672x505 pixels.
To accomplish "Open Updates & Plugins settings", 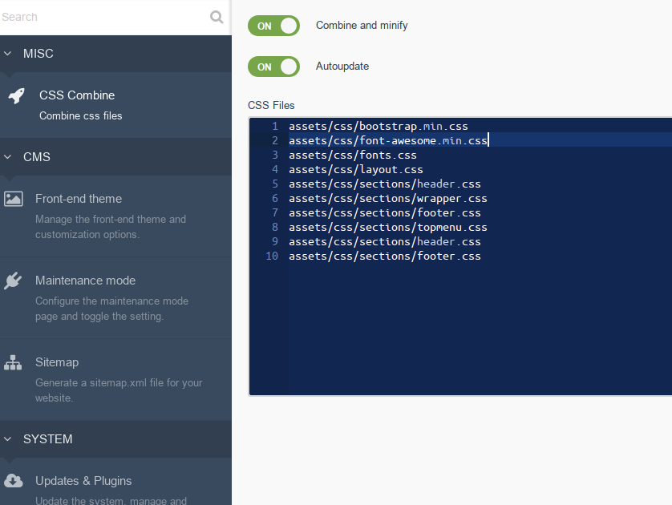I will 115,482.
